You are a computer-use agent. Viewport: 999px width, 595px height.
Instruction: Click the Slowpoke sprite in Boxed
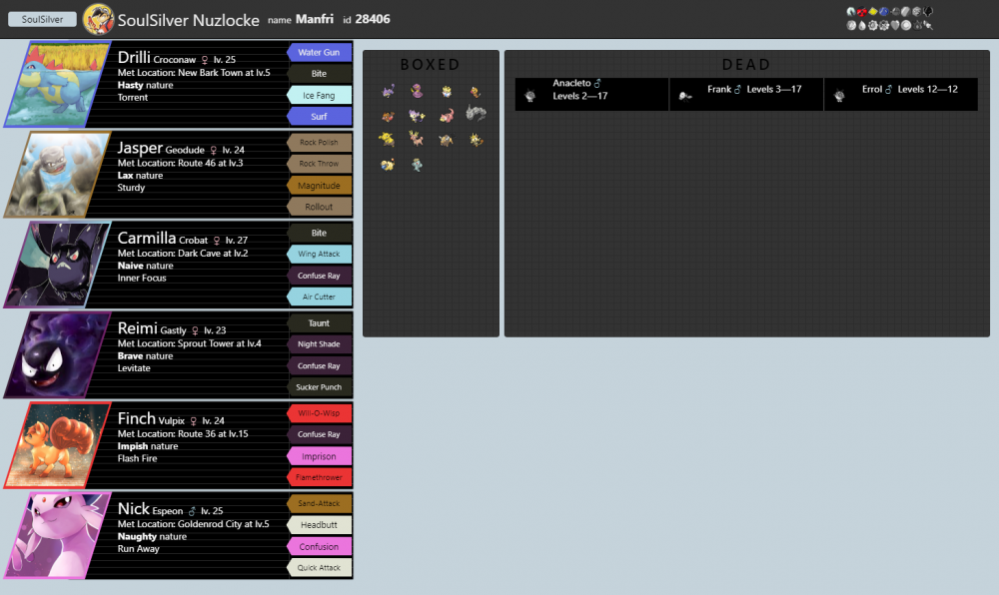click(446, 116)
